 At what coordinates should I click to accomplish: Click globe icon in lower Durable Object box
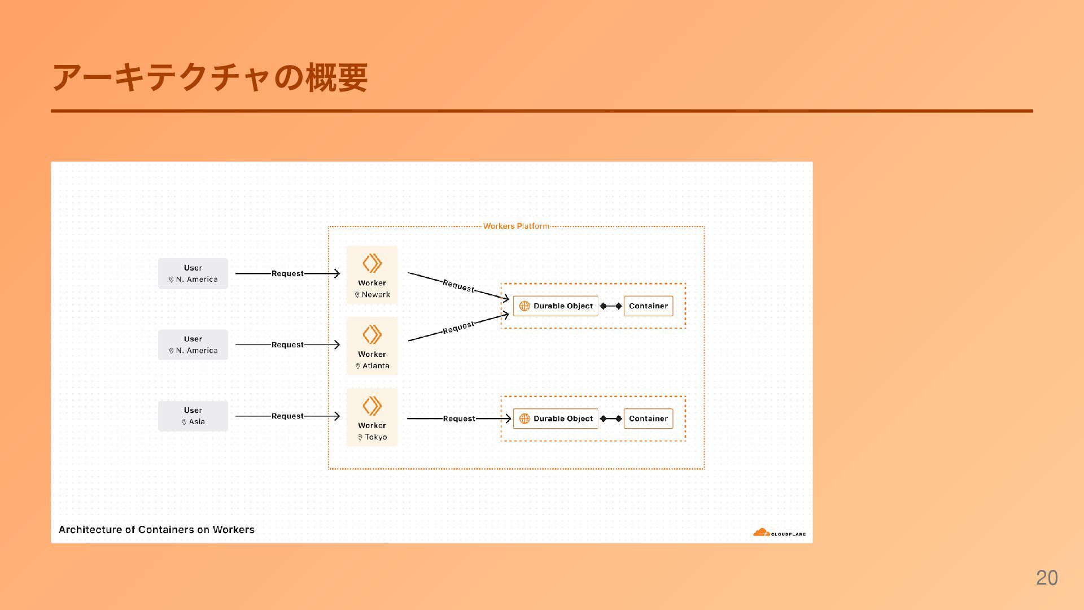[524, 419]
